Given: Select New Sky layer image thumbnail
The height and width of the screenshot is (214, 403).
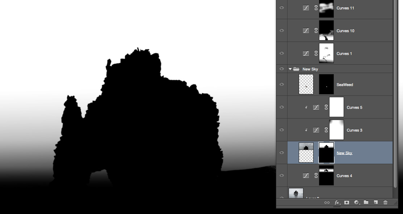Looking at the screenshot, I should [306, 153].
